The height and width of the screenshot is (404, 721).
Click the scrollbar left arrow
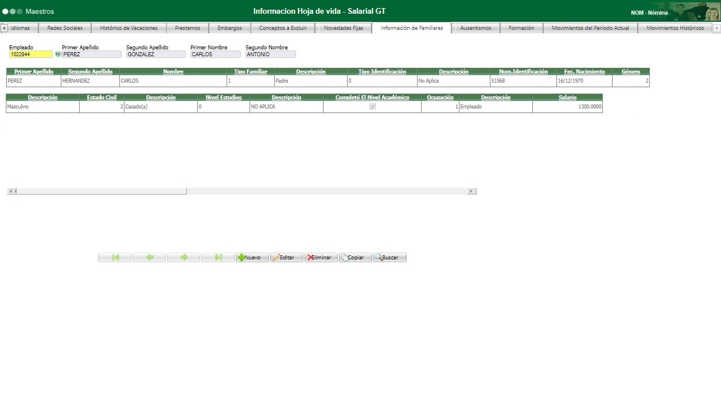[11, 191]
